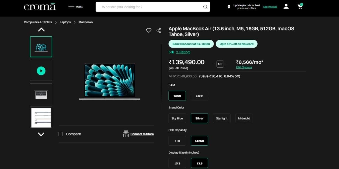Screen dimensions: 339x169
Task: Select 13.6 inch display size
Action: [199, 163]
